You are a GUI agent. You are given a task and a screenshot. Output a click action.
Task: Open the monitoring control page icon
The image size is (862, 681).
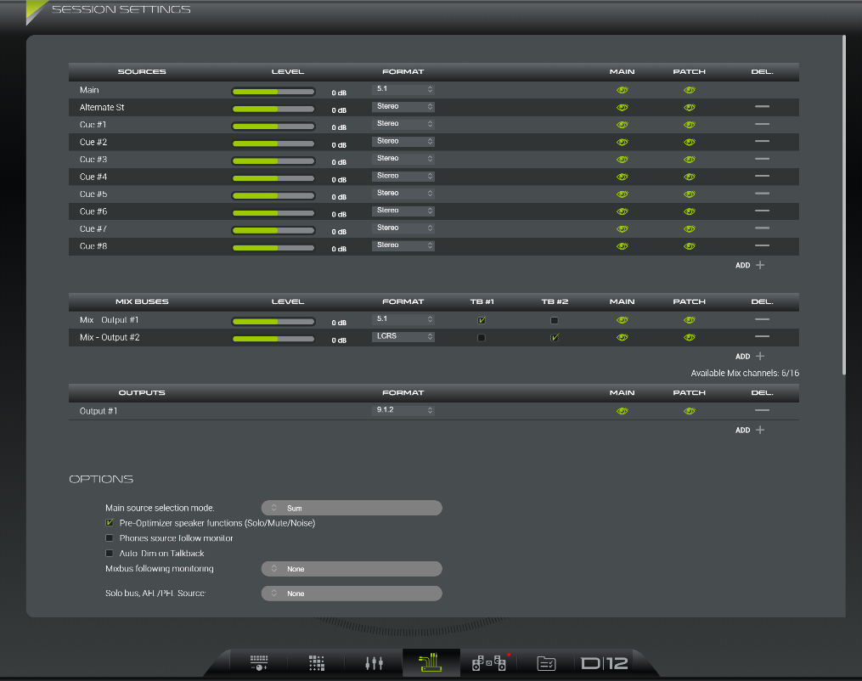(259, 663)
